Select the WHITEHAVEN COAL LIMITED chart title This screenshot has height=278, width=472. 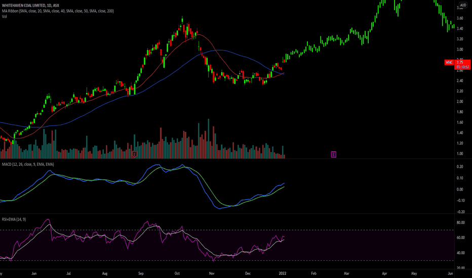30,6
